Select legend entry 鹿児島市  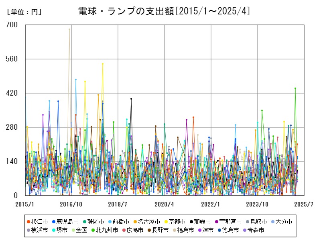[65, 222]
